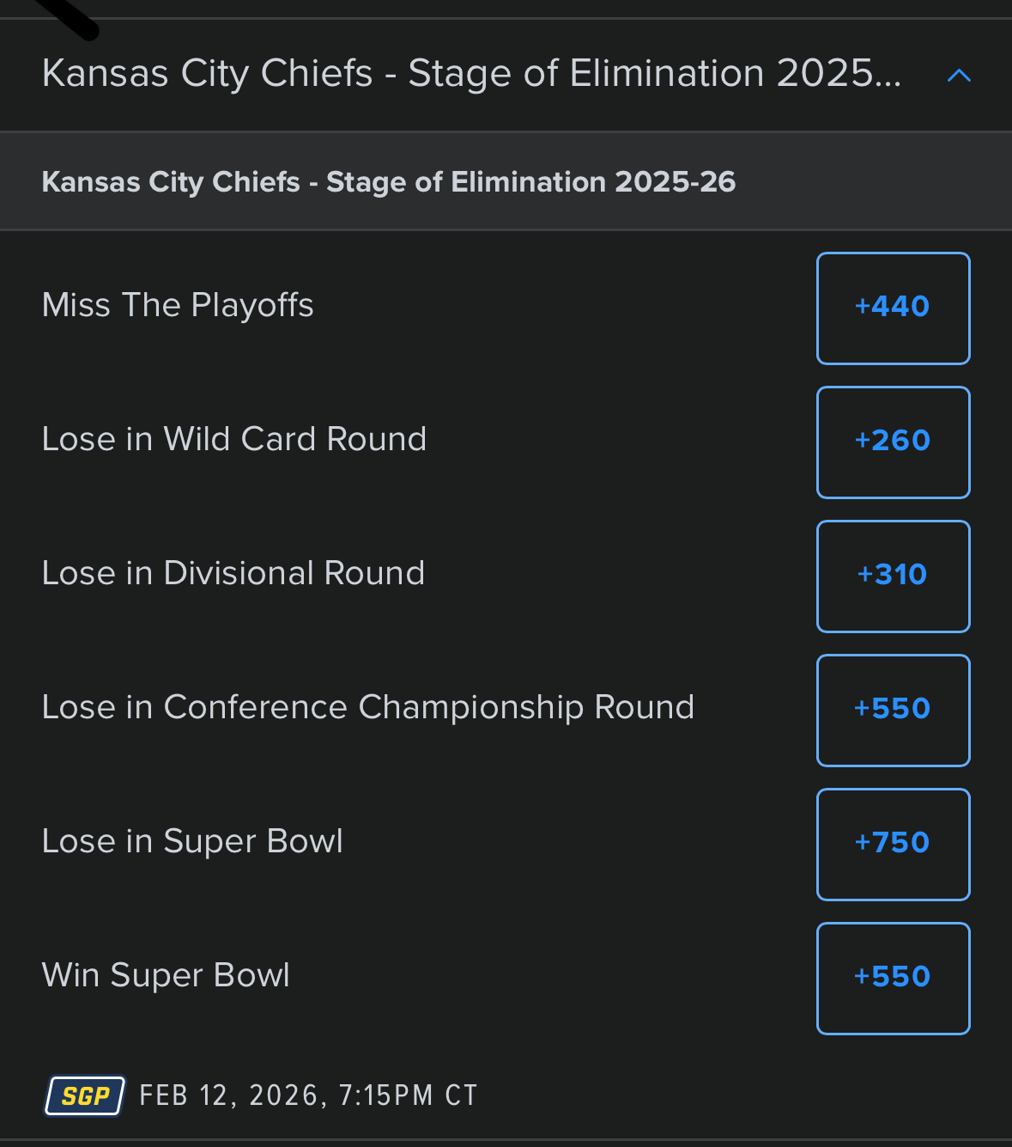Select the Lose in Super Bowl label

point(192,842)
